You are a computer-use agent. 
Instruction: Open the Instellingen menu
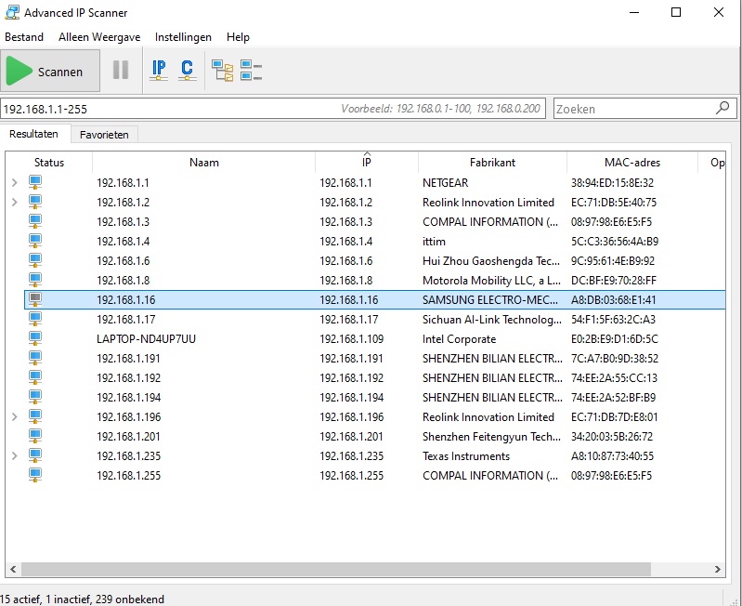183,37
